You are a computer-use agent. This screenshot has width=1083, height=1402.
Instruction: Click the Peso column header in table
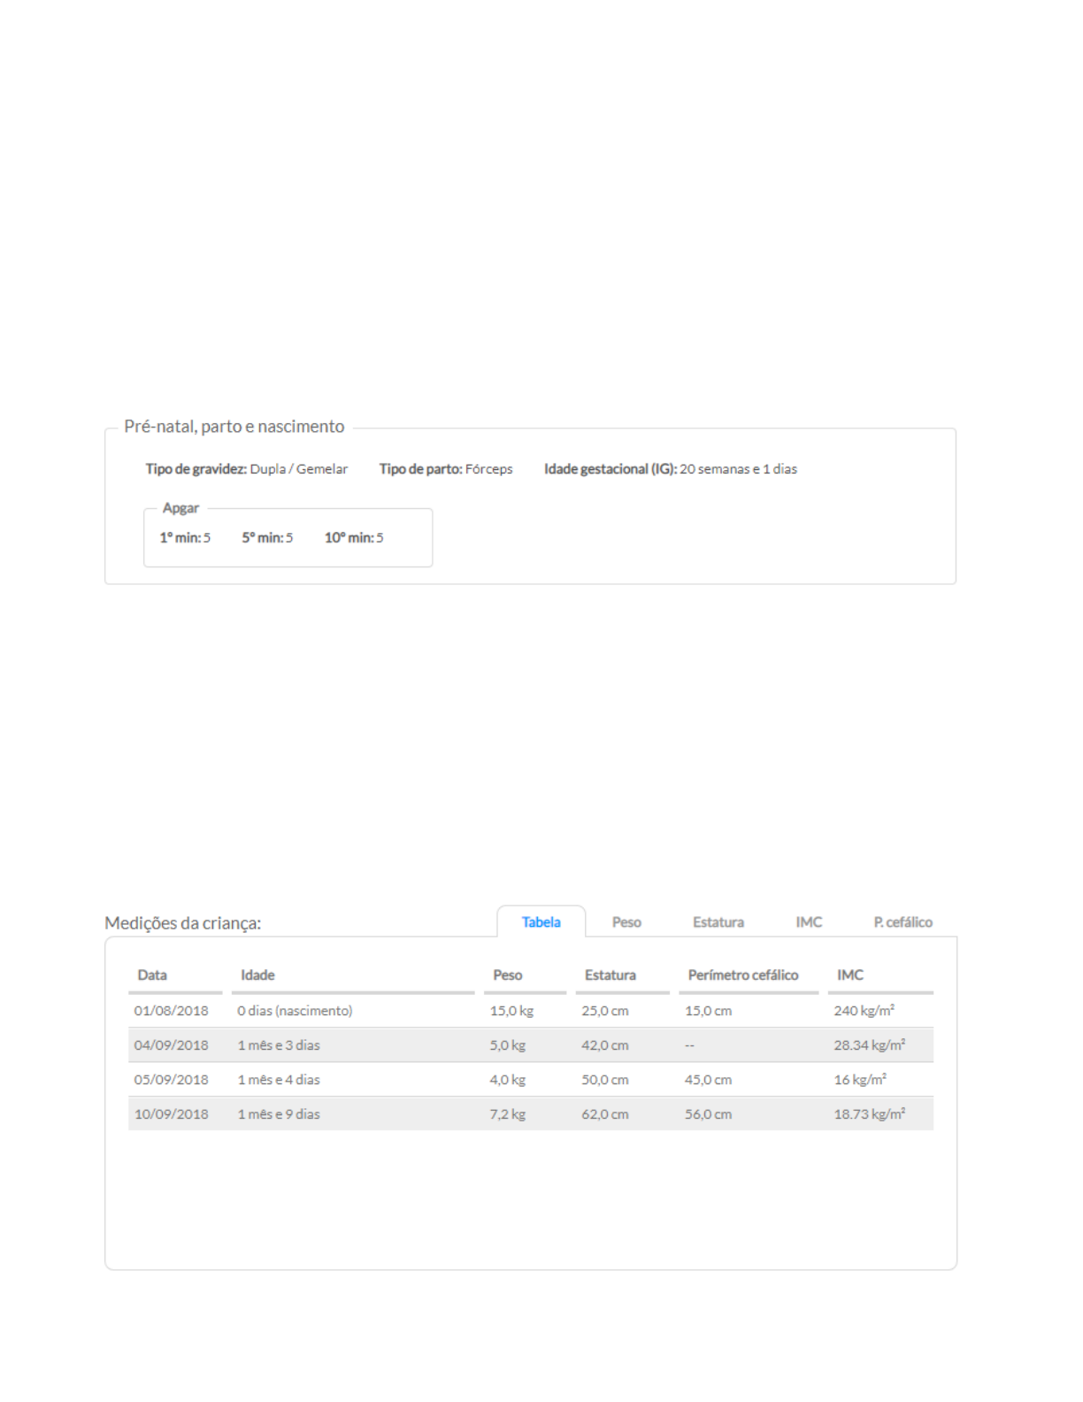coord(508,974)
